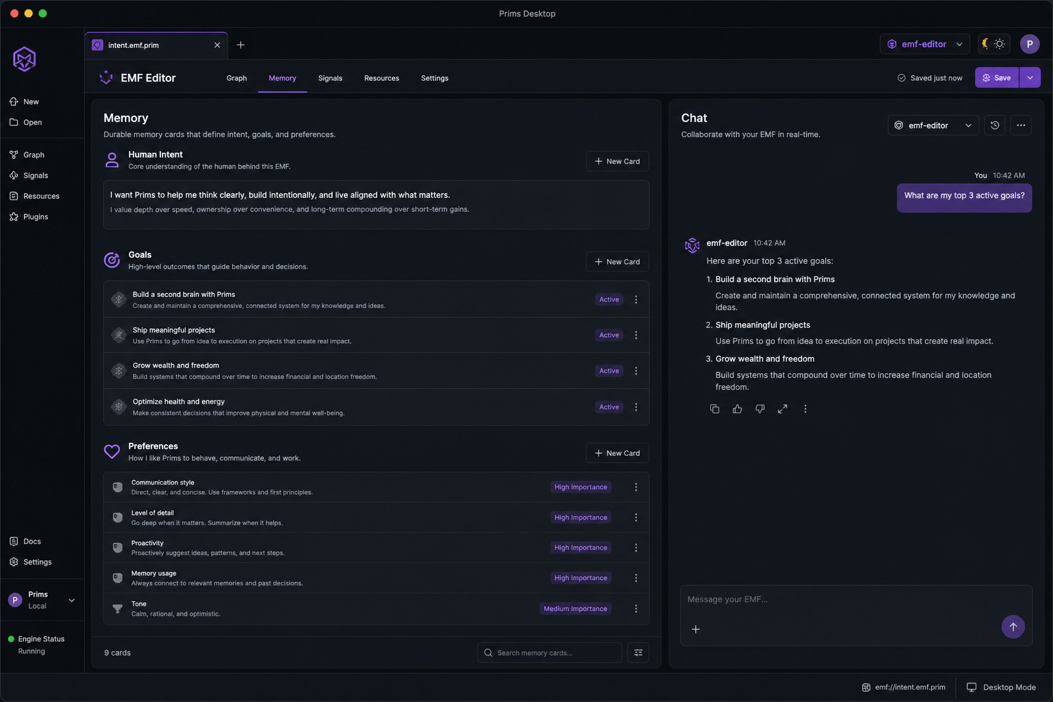The height and width of the screenshot is (702, 1053).
Task: Click Saved just now status
Action: pyautogui.click(x=930, y=78)
